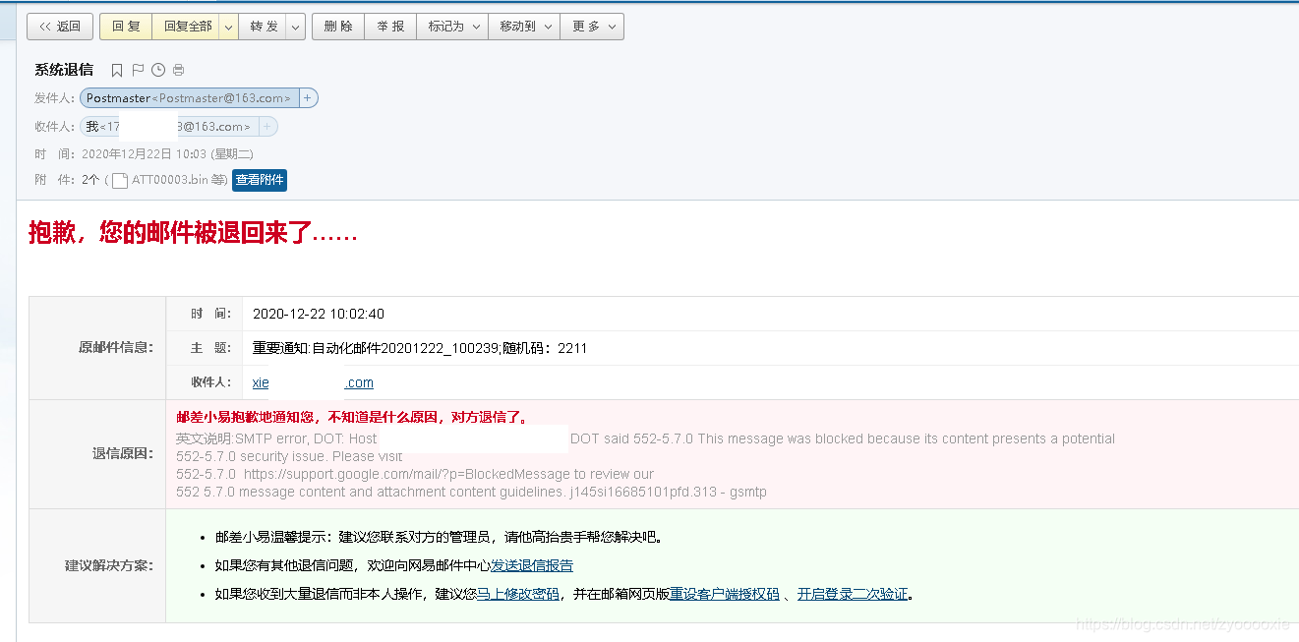Screen dimensions: 1299x642
Task: Open the 发送退信报告 link
Action: click(x=532, y=565)
